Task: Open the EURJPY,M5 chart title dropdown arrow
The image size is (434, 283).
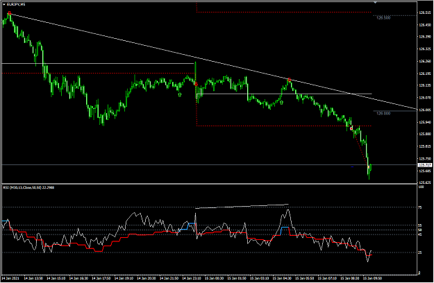Action: [4, 4]
